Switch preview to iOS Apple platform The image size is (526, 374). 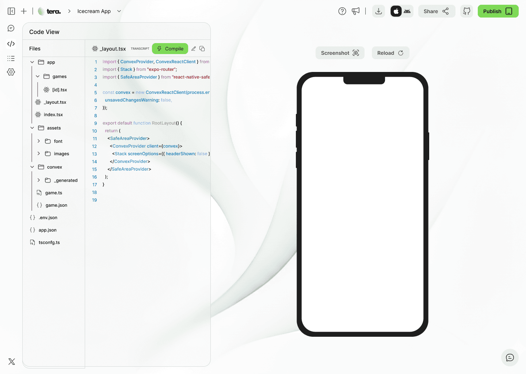396,11
